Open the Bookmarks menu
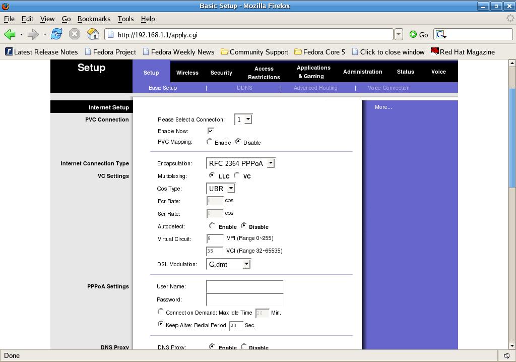 tap(94, 19)
